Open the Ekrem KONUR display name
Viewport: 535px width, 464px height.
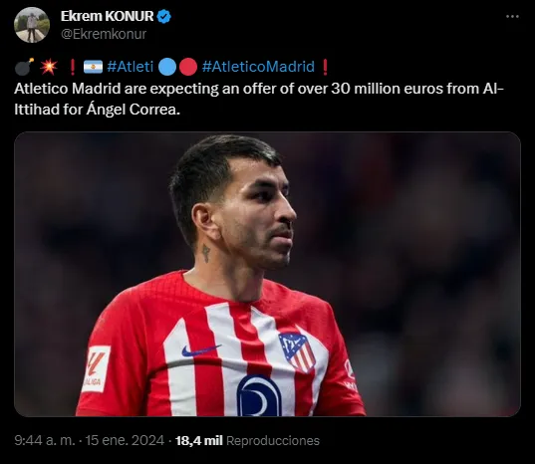pyautogui.click(x=108, y=16)
